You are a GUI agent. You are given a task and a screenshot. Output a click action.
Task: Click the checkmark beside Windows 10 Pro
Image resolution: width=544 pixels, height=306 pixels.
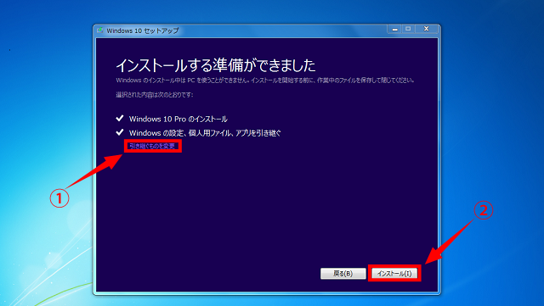120,119
